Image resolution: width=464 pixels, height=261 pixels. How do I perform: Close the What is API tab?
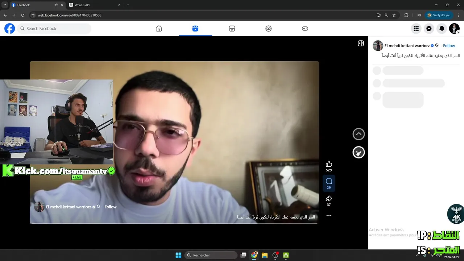coord(119,5)
